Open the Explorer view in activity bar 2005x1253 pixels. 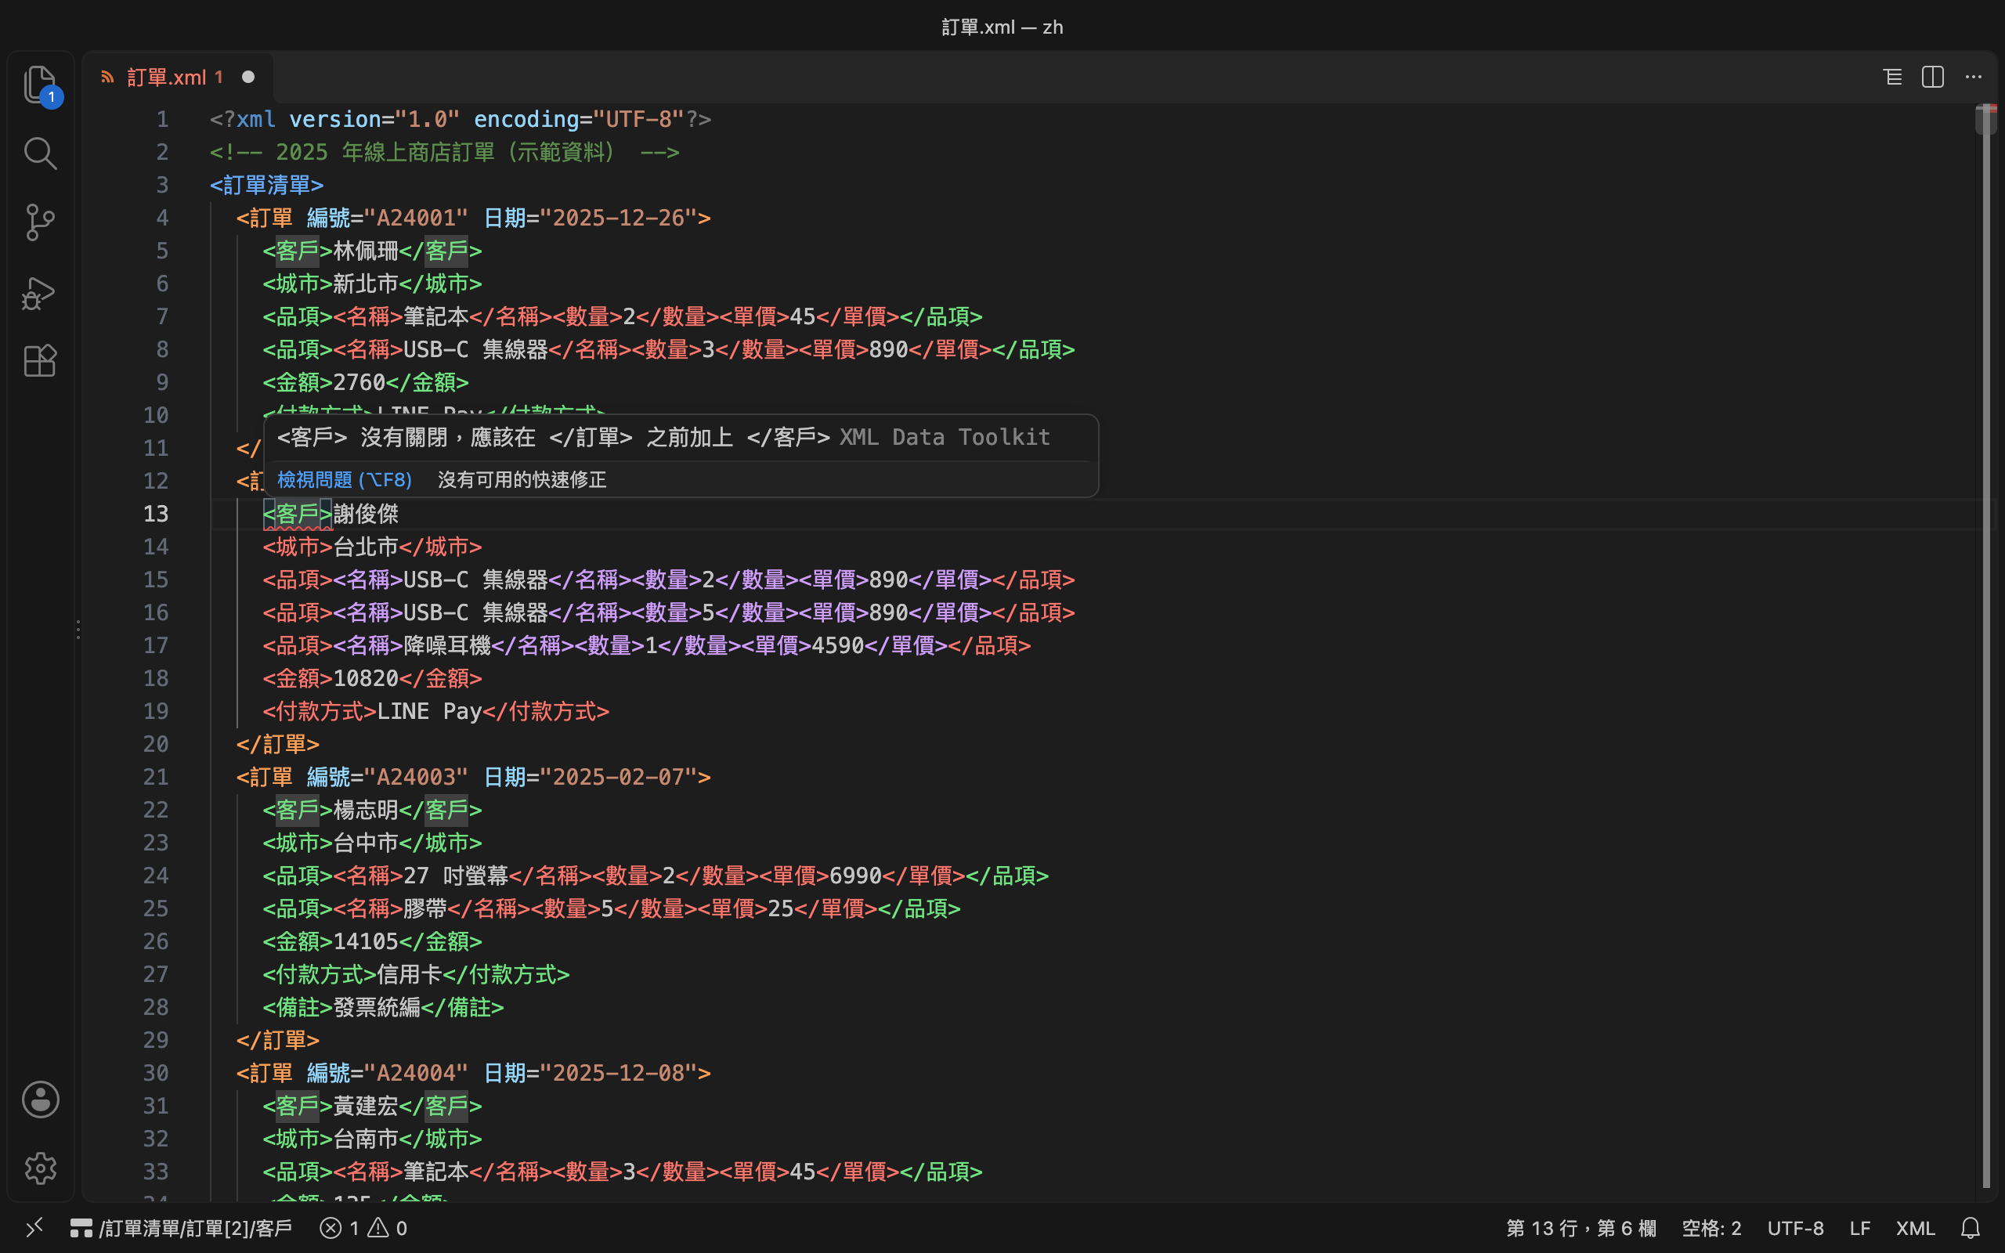pyautogui.click(x=40, y=85)
